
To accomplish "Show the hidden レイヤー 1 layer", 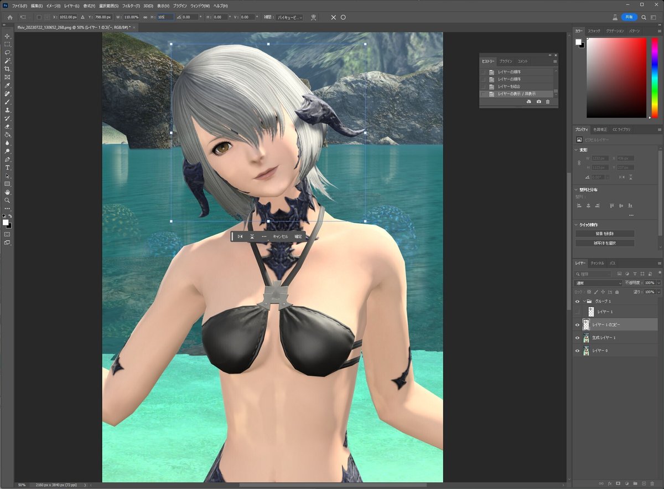I will [577, 312].
